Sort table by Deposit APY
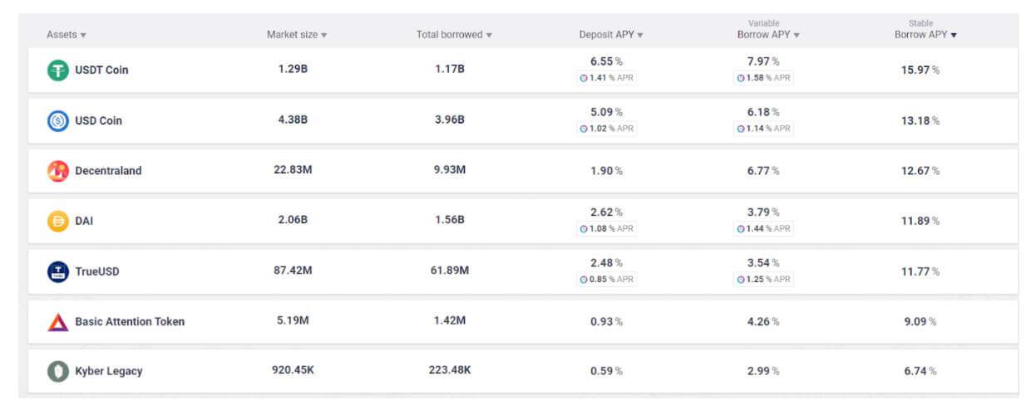Viewport: 1031px width, 410px height. coord(611,35)
